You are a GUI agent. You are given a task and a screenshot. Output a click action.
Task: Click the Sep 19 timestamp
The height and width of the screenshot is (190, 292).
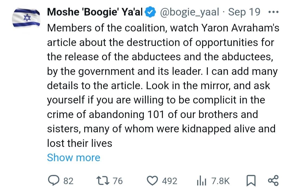(x=244, y=12)
